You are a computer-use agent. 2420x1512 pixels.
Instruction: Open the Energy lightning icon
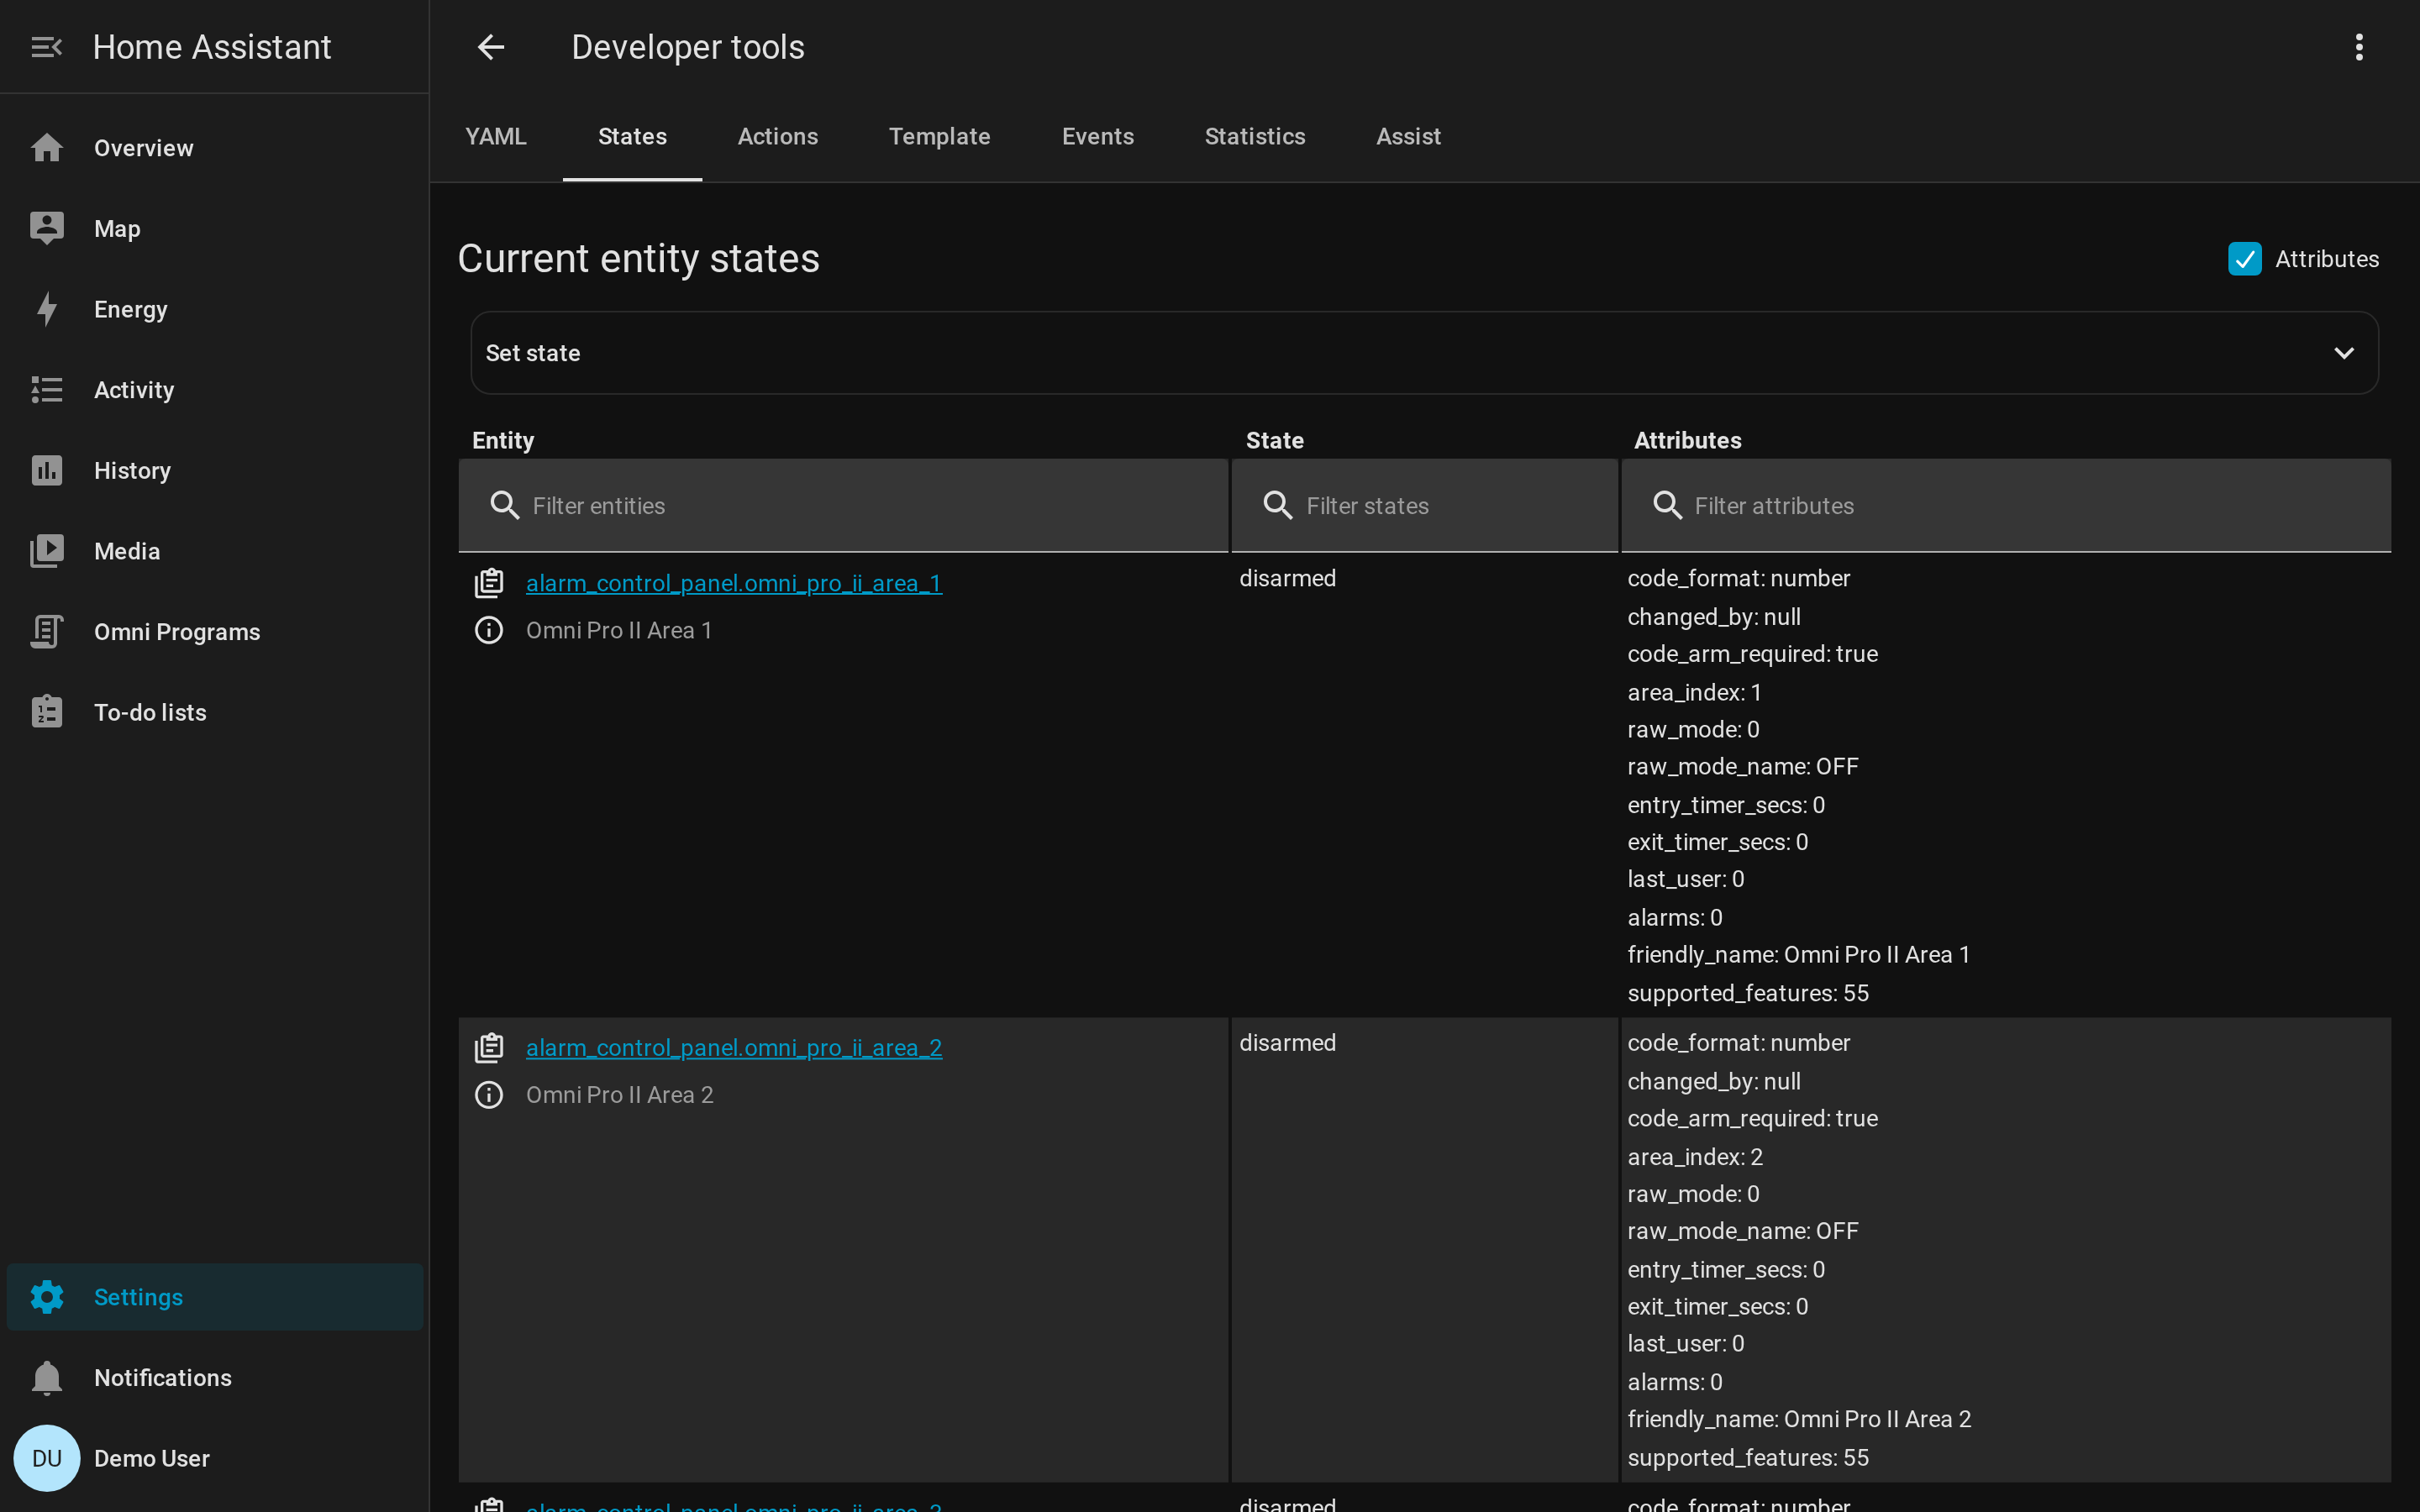(47, 309)
